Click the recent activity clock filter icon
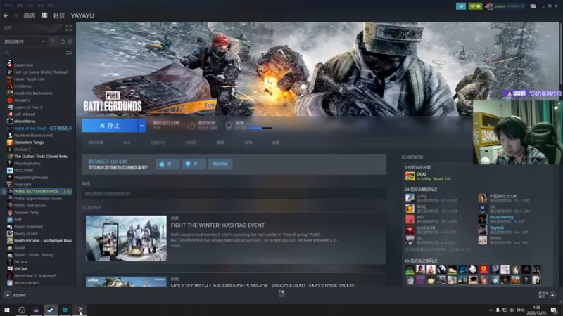The height and width of the screenshot is (316, 563). [x=63, y=41]
